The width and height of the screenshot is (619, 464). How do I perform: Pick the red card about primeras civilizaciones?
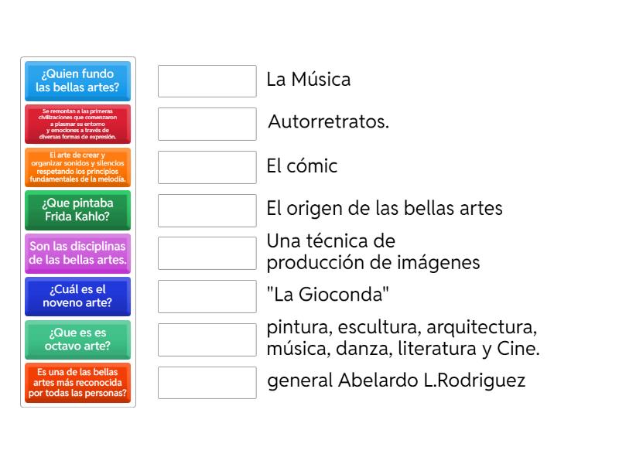point(77,124)
